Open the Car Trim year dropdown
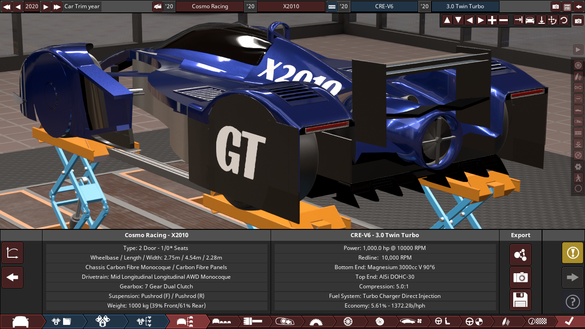The width and height of the screenshot is (585, 329). pyautogui.click(x=82, y=6)
